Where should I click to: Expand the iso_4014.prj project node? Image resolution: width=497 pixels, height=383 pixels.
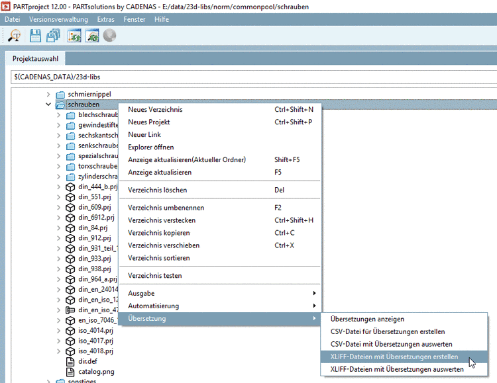[x=59, y=331]
